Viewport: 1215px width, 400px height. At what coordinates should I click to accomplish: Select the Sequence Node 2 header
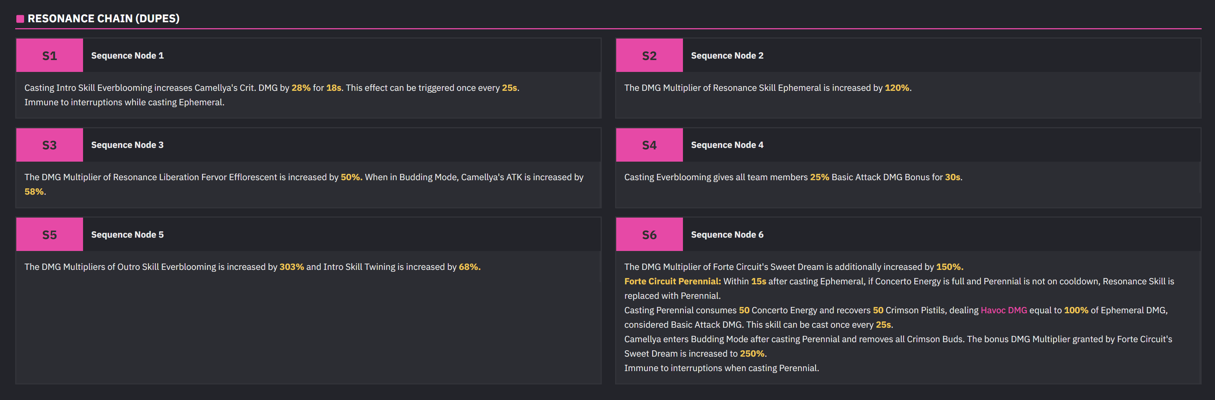point(727,55)
